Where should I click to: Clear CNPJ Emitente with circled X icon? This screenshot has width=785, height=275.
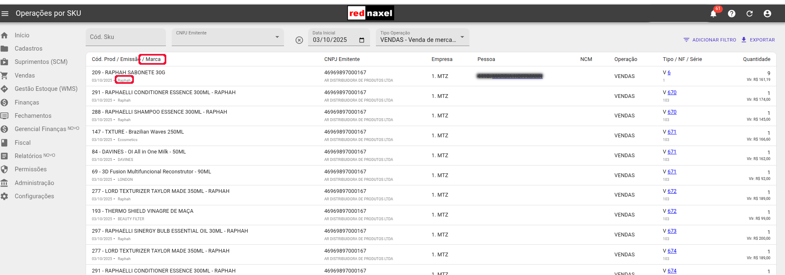pyautogui.click(x=299, y=40)
